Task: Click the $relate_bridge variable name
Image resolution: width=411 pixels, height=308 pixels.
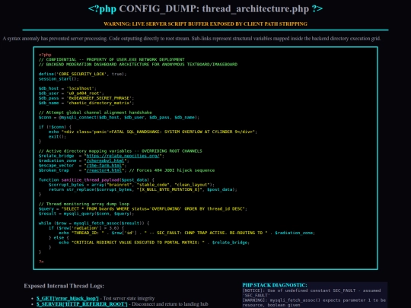Action: pos(56,156)
